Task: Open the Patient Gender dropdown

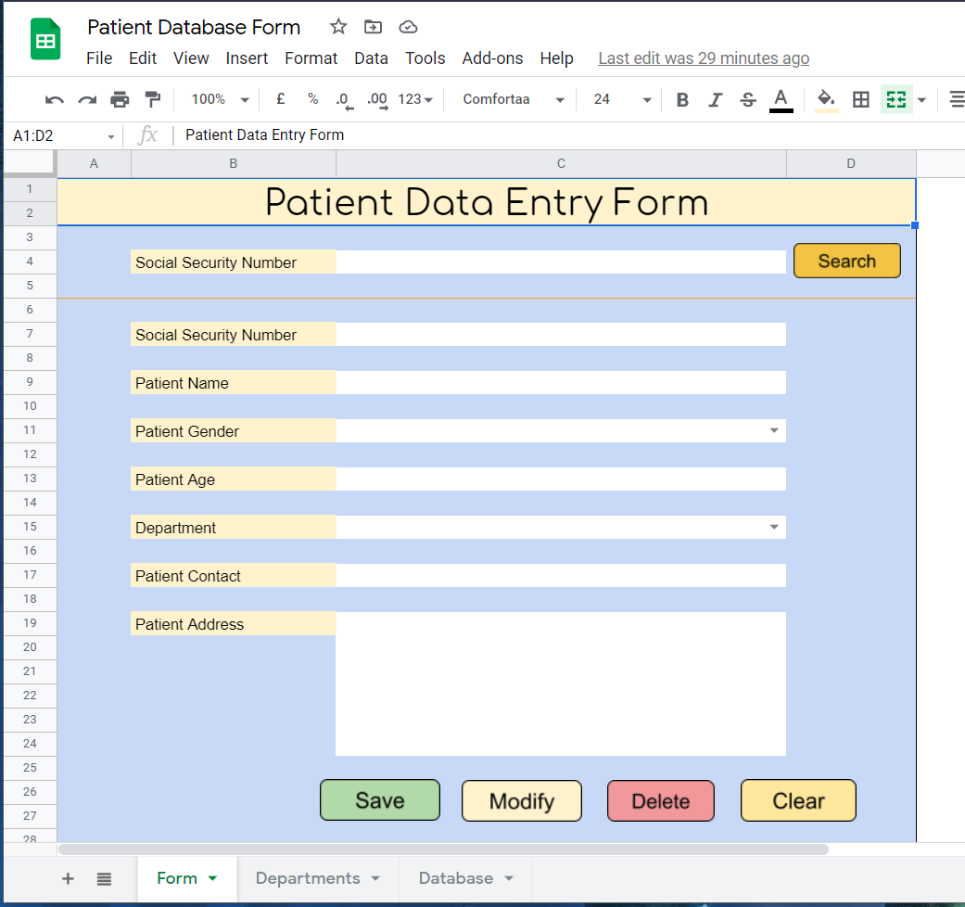Action: [774, 430]
